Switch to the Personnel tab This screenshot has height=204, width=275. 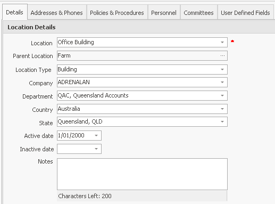pyautogui.click(x=164, y=13)
